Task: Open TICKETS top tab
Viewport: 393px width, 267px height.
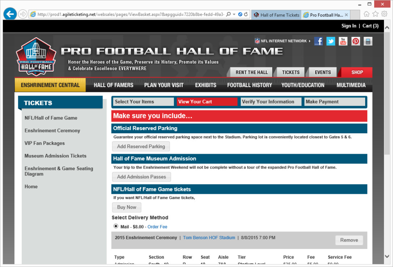Action: (291, 72)
